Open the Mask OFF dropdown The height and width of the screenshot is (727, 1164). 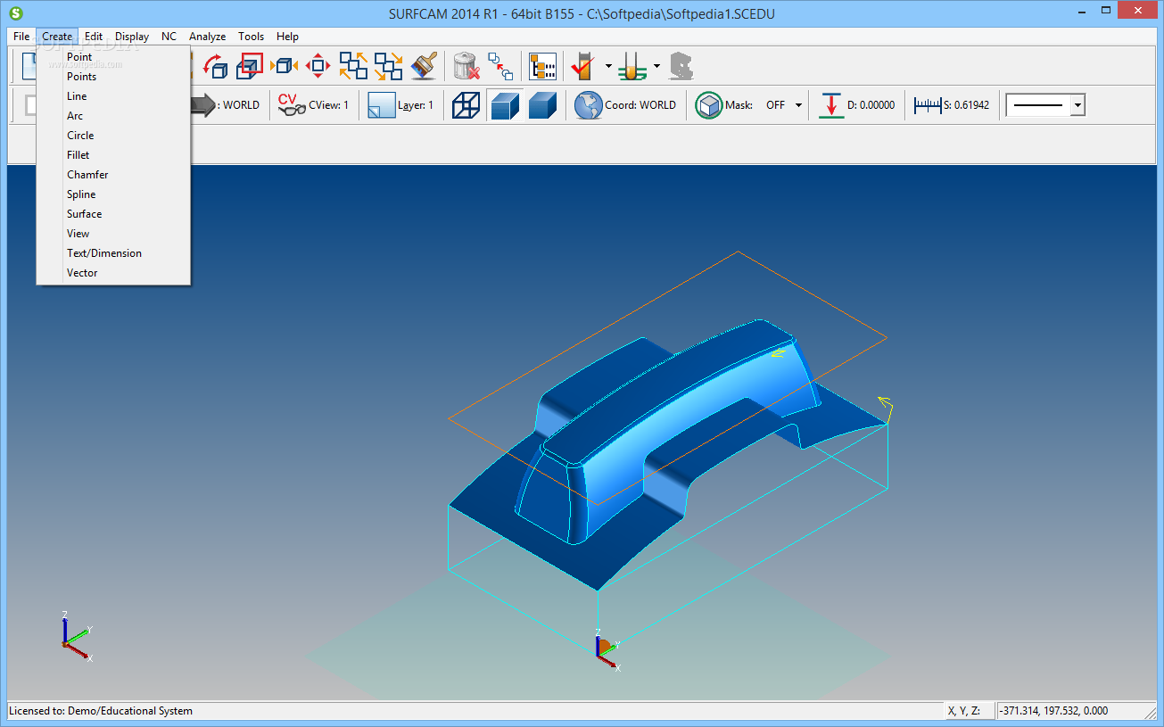point(798,104)
